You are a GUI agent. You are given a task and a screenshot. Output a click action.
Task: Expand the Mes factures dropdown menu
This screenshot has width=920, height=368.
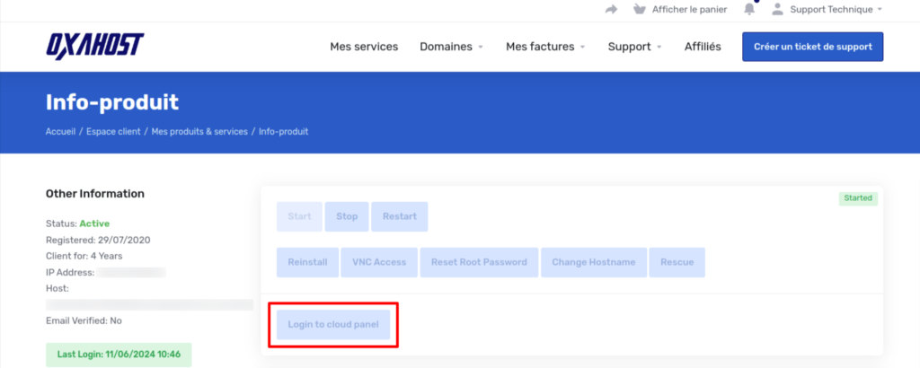click(545, 47)
